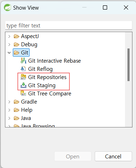Screen dimensions: 136x168
Task: Click the Git Repositories icon
Action: point(23,77)
